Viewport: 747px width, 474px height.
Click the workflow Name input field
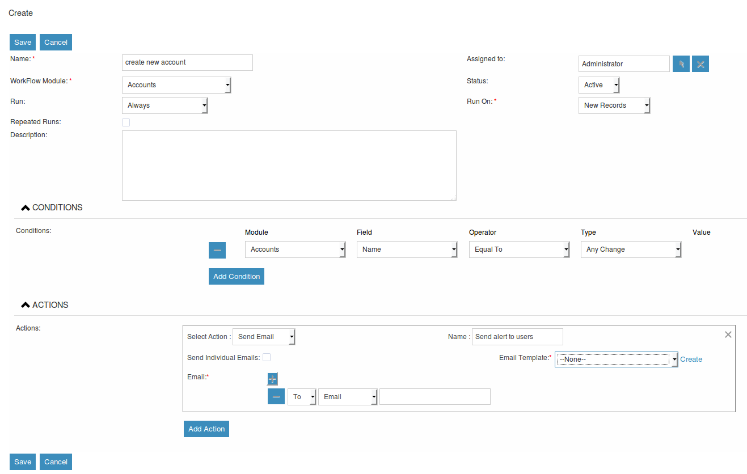[187, 62]
